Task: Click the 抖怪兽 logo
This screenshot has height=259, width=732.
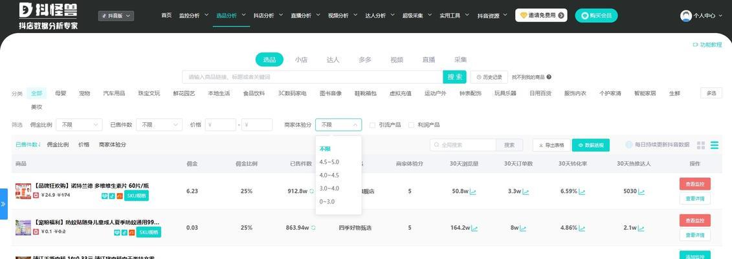Action: [x=49, y=16]
